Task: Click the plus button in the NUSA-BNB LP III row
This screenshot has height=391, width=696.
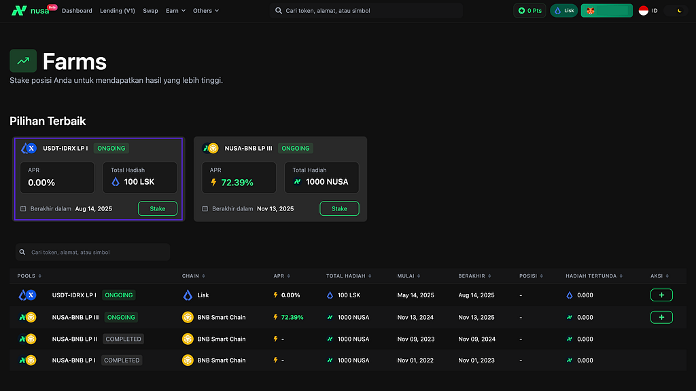Action: click(x=661, y=317)
